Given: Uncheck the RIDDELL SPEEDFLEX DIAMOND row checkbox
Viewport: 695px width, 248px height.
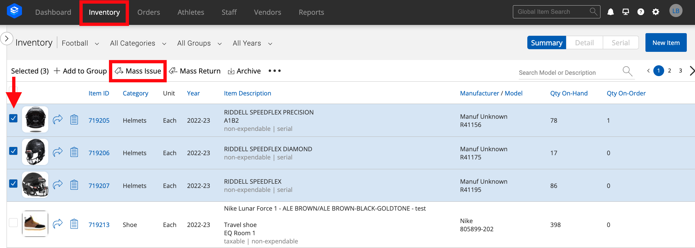Looking at the screenshot, I should [x=13, y=151].
